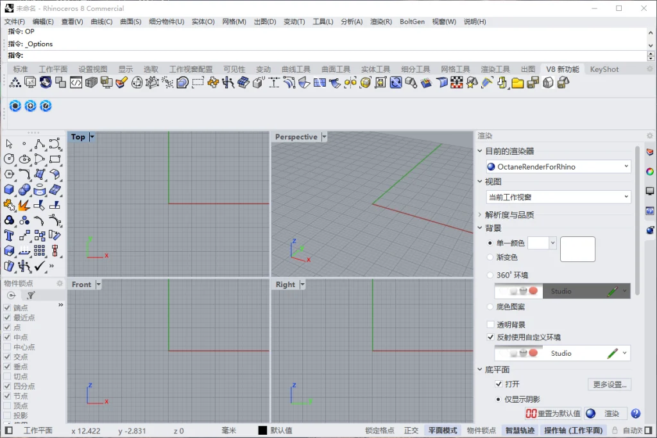Toggle the 四分点 object snap checkbox
The height and width of the screenshot is (438, 657).
[7, 386]
